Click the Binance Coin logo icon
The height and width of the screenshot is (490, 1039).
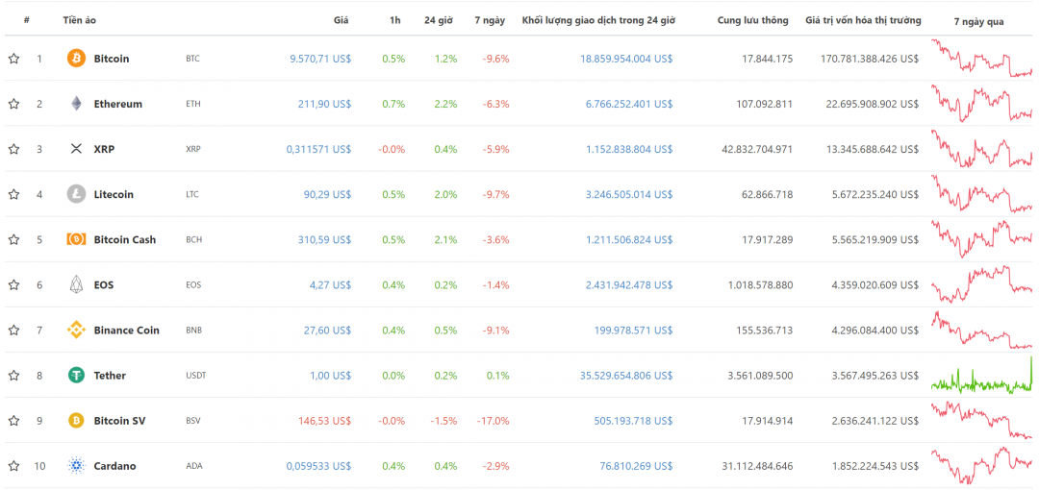(x=77, y=330)
